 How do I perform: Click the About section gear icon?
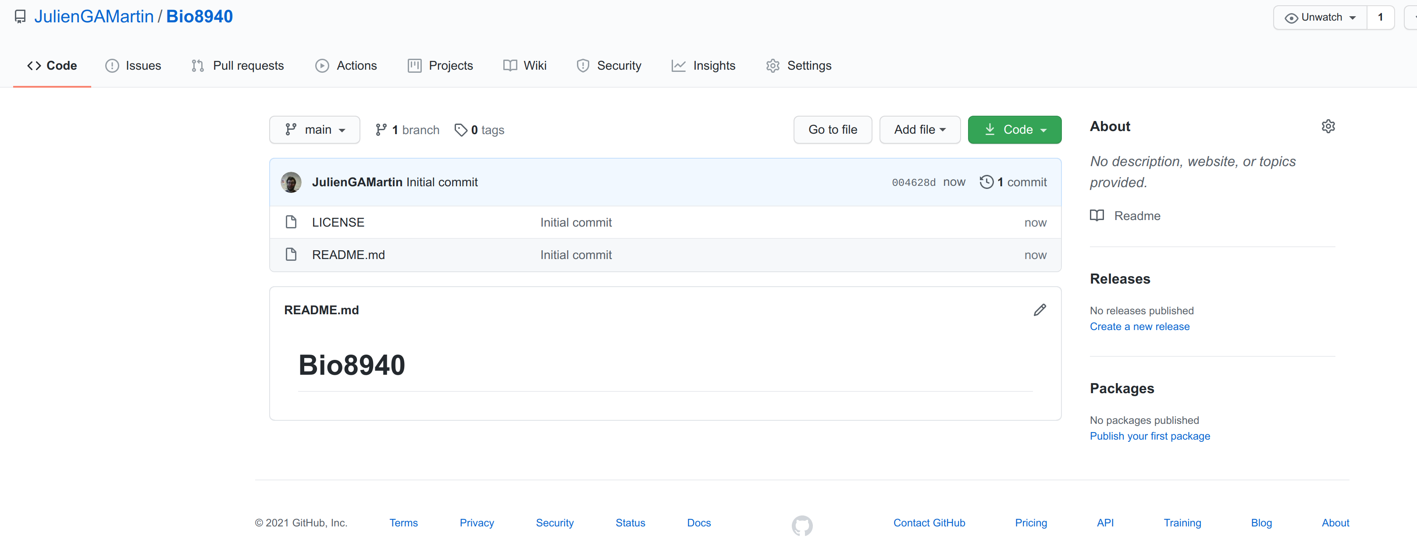[x=1328, y=127]
